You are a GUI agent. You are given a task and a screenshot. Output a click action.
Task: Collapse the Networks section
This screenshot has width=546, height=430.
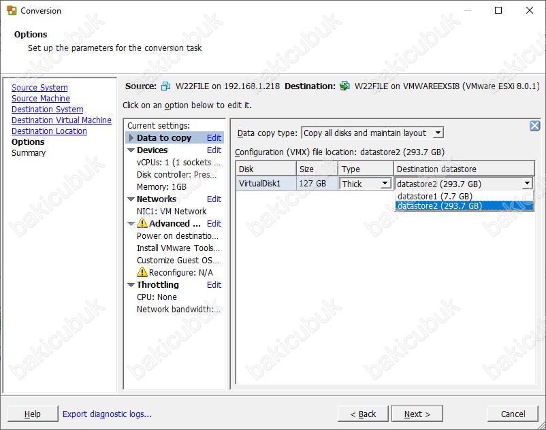pos(131,199)
